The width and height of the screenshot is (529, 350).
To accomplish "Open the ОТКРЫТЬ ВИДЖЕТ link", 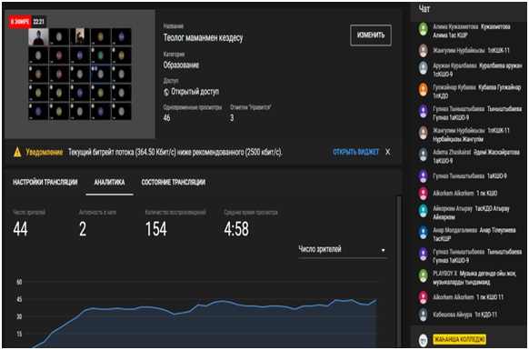I will (x=355, y=152).
